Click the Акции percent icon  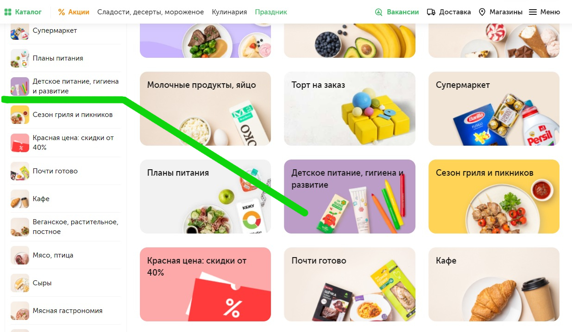[x=62, y=12]
